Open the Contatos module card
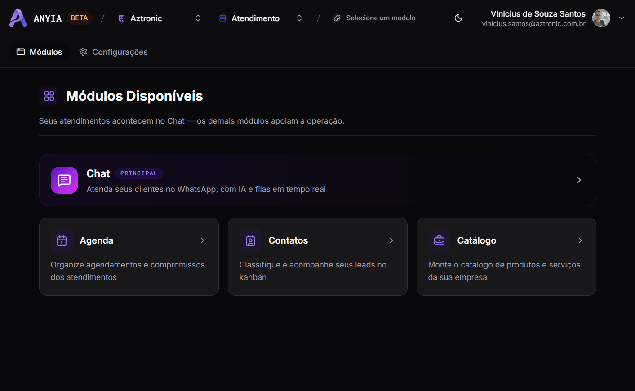Viewport: 635px width, 391px height. [318, 257]
